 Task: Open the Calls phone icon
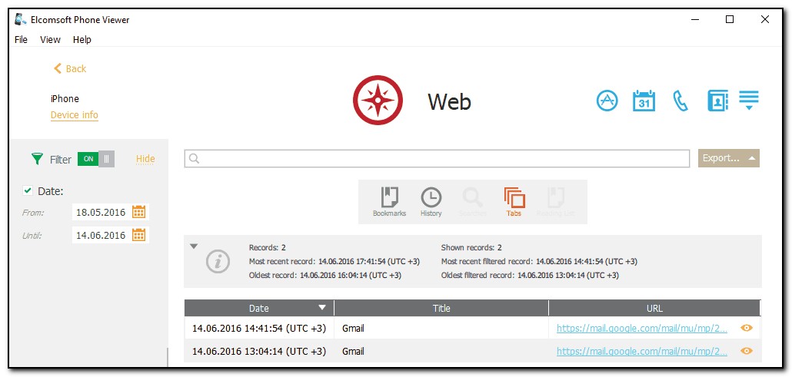coord(681,101)
